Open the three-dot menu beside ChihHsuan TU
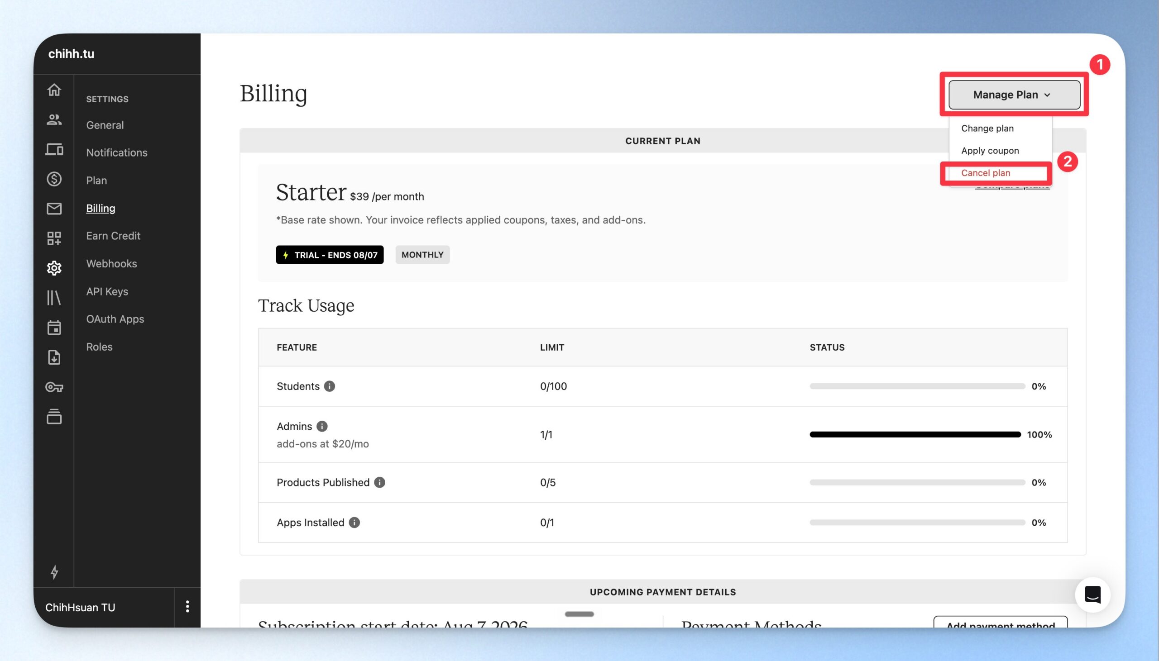 187,607
